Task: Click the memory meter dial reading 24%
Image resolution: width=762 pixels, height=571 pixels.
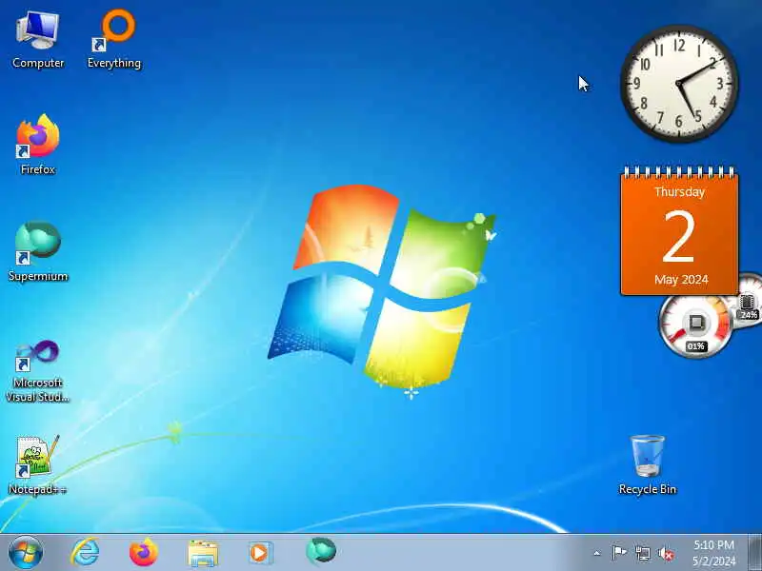Action: point(749,302)
